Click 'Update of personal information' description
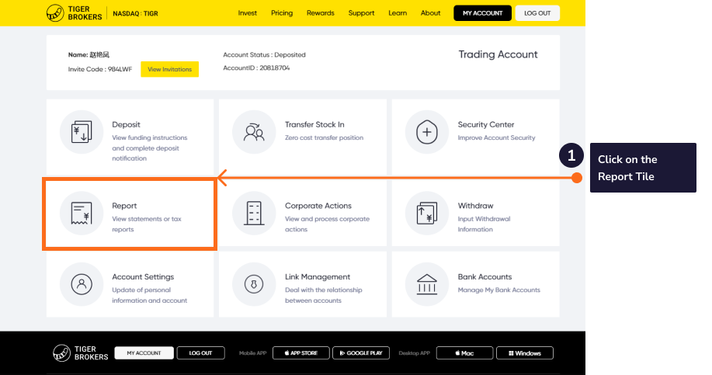Image resolution: width=712 pixels, height=375 pixels. 150,295
